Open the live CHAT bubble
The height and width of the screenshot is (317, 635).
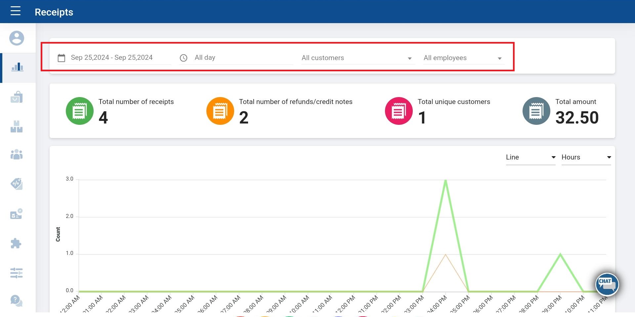607,284
